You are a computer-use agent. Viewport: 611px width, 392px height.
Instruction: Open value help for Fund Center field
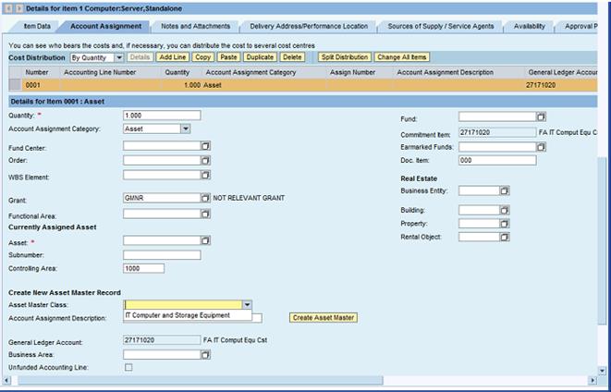coord(205,146)
